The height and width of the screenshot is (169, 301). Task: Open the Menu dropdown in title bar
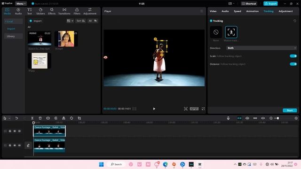click(x=21, y=4)
